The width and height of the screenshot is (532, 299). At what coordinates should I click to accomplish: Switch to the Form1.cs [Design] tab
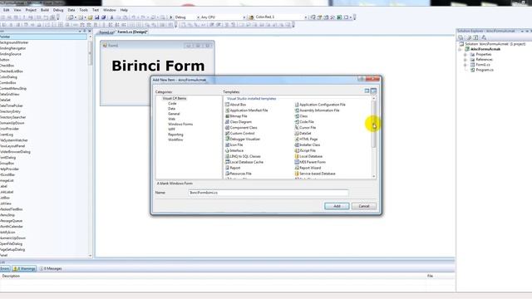(133, 32)
